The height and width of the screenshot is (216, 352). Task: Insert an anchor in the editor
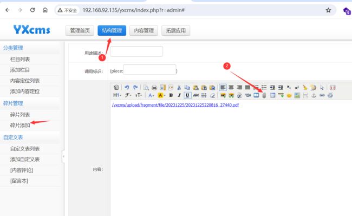coord(314,95)
